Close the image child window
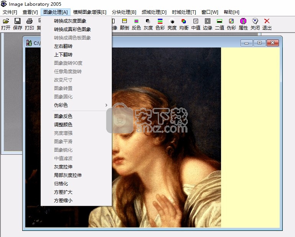 coord(272,43)
